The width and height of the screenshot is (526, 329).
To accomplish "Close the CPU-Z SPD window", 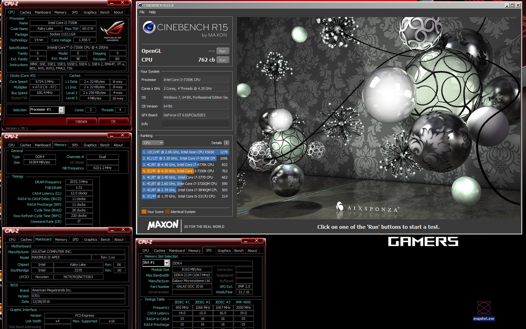I will 256,241.
